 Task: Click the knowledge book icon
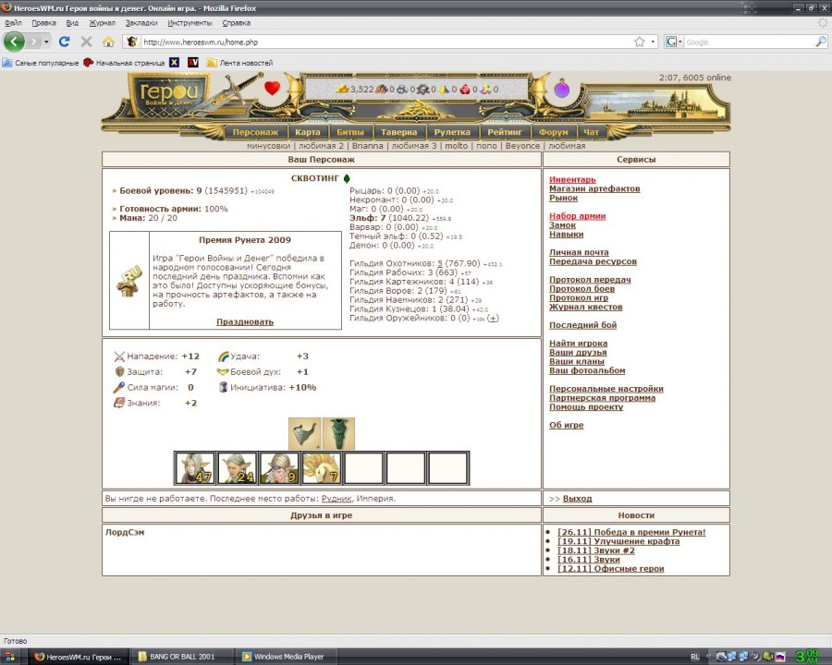pyautogui.click(x=119, y=403)
